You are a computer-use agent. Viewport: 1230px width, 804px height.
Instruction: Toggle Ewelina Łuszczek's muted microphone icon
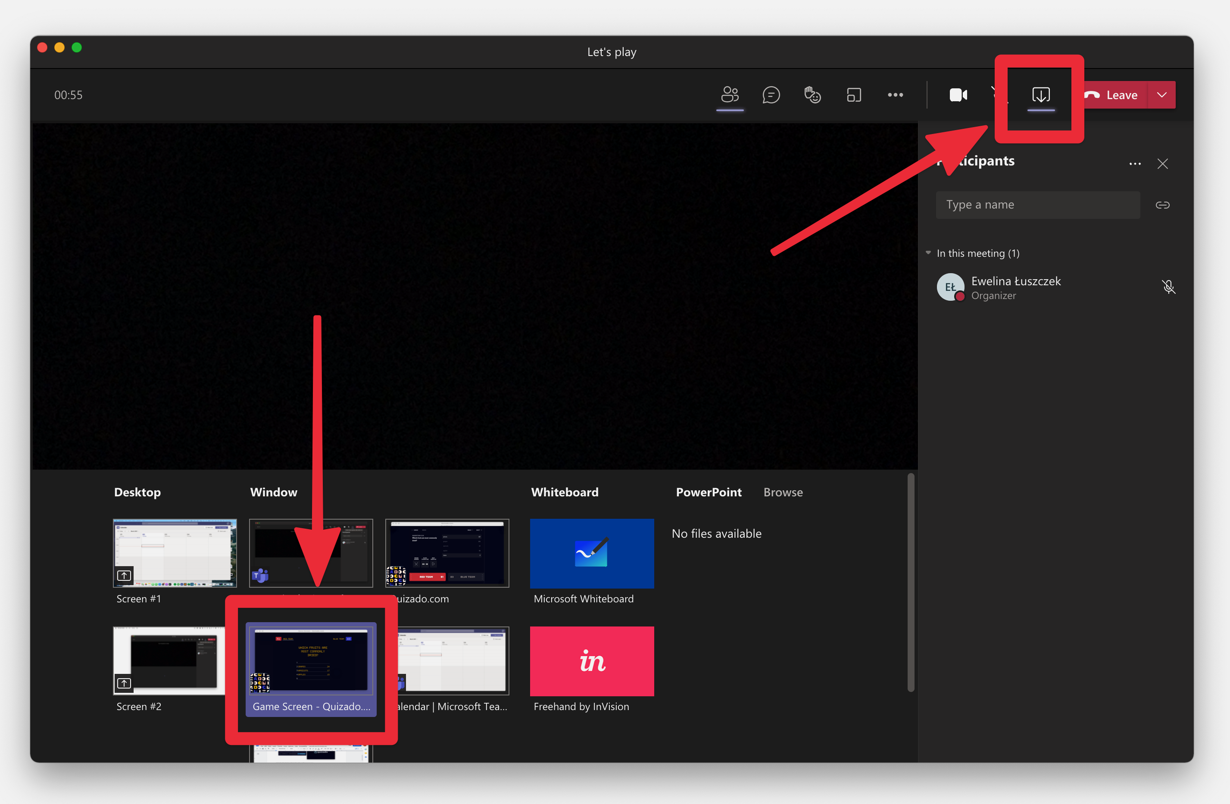point(1168,287)
